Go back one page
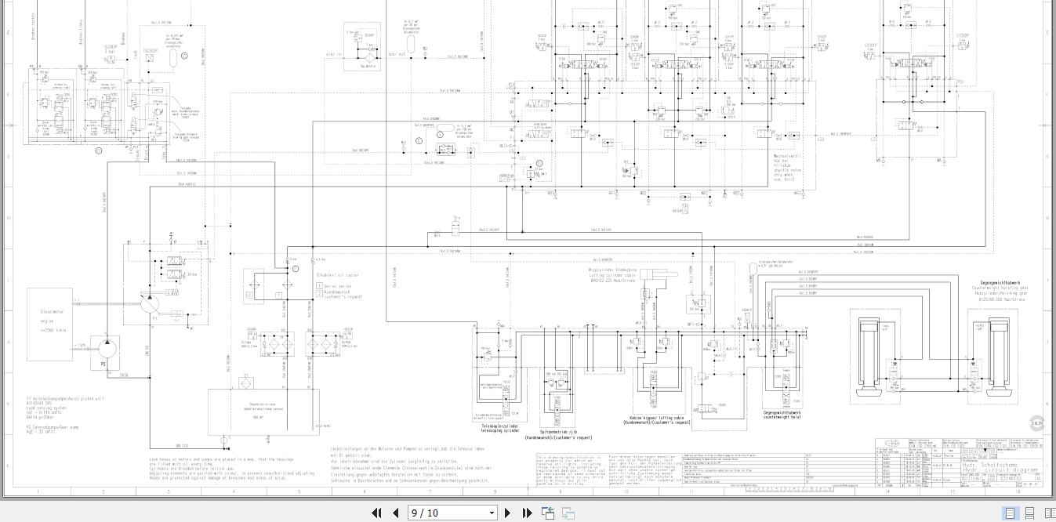Viewport: 1056px width, 522px height. pos(397,513)
